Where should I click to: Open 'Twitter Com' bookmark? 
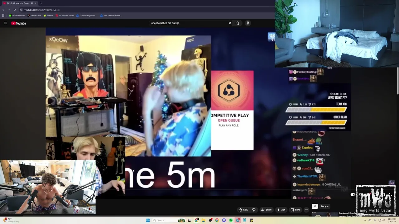pyautogui.click(x=34, y=16)
